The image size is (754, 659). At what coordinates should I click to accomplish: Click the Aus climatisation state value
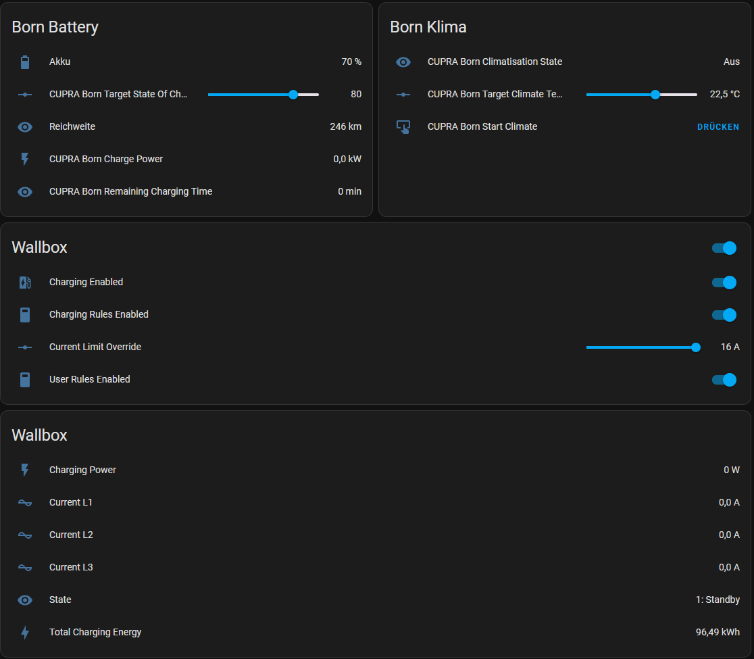click(732, 62)
